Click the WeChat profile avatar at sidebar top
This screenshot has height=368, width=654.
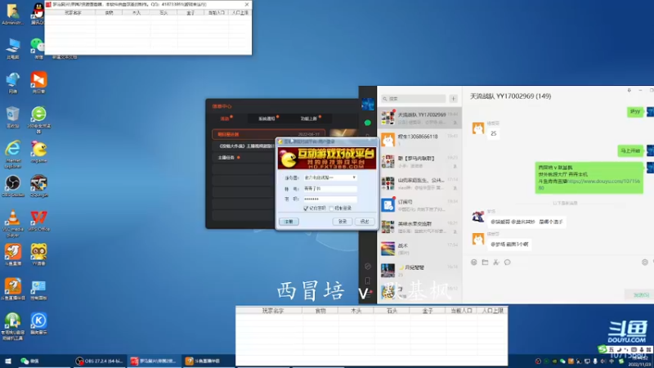point(367,105)
